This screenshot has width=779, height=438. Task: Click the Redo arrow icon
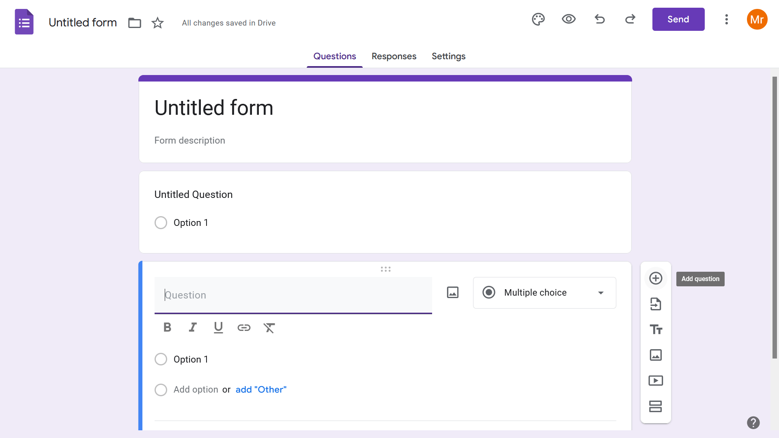[630, 19]
